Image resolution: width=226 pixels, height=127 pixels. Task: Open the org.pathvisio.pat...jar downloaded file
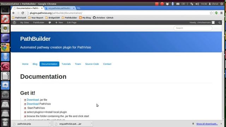point(72,124)
